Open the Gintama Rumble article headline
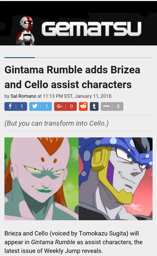The width and height of the screenshot is (157, 256). pyautogui.click(x=72, y=77)
